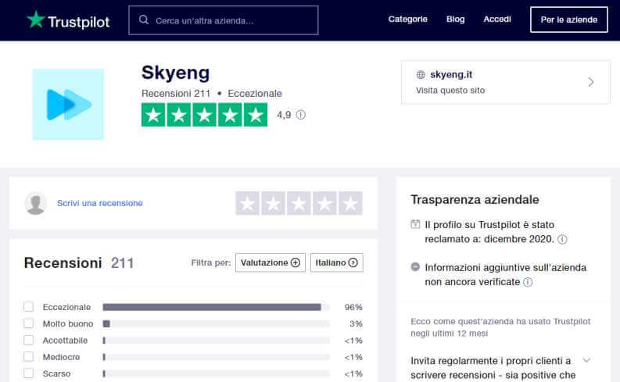This screenshot has height=382, width=620.
Task: Click the green Trustpilot rating stars
Action: 204,115
